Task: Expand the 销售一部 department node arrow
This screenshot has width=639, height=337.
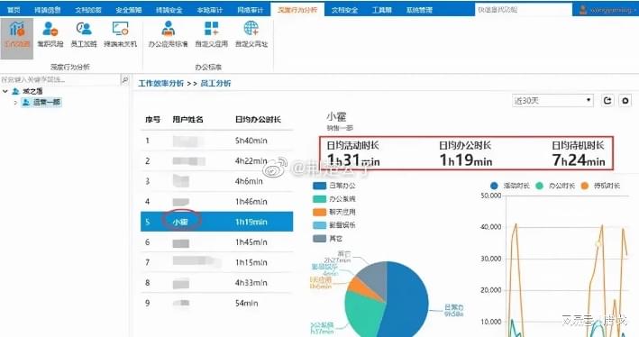Action: tap(15, 103)
